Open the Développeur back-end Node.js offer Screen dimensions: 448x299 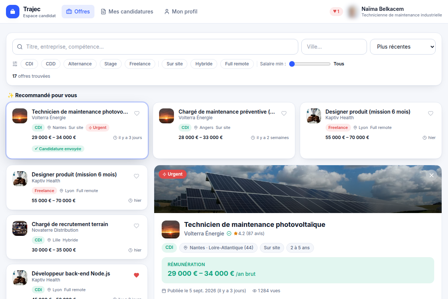coord(71,274)
